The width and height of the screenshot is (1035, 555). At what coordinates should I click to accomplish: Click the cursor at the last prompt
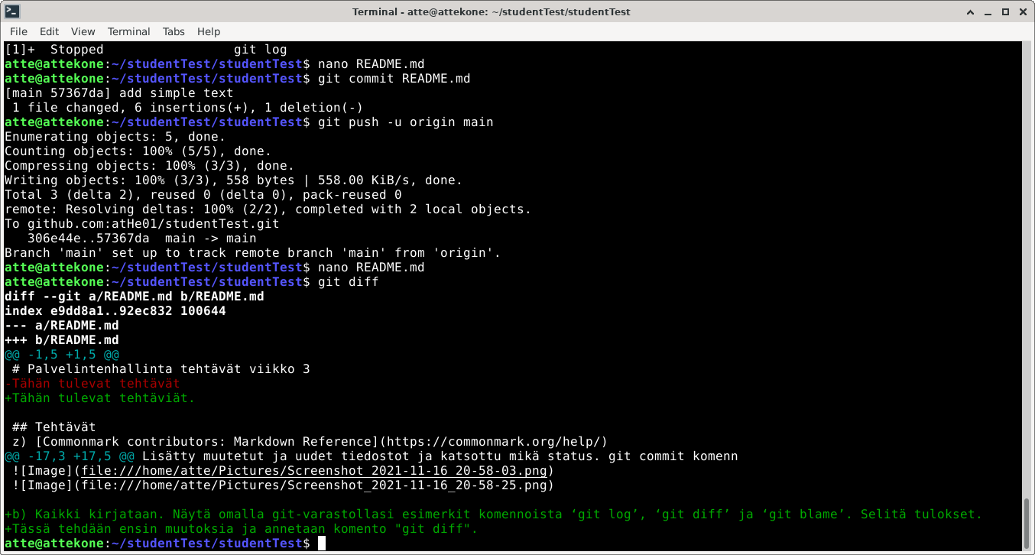coord(322,544)
